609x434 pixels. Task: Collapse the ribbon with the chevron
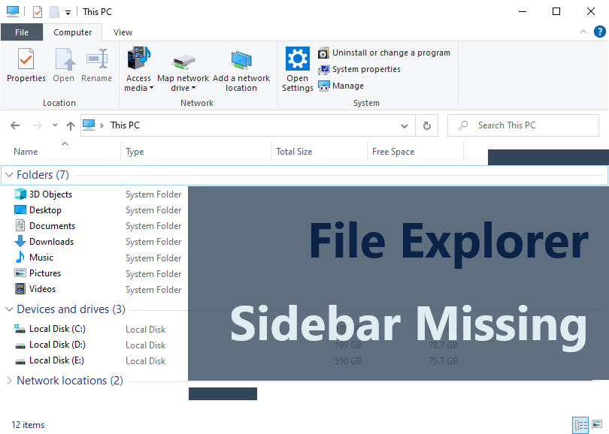click(583, 32)
